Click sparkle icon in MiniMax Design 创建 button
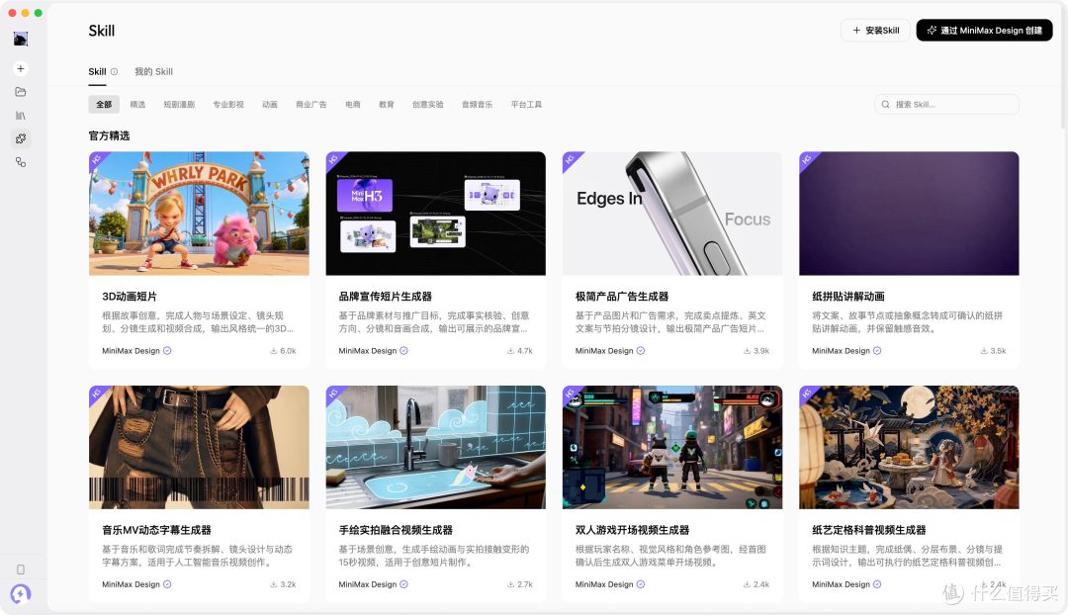The height and width of the screenshot is (615, 1068). tap(932, 30)
